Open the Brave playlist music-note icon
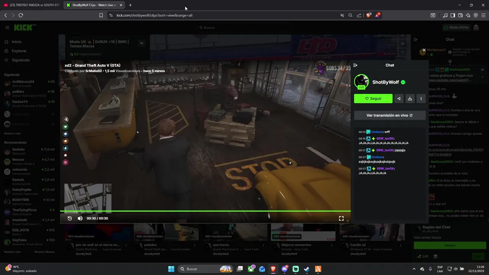The image size is (489, 275). point(445,15)
